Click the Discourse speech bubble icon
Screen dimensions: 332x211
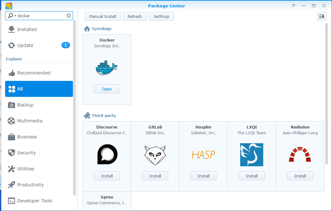[107, 154]
